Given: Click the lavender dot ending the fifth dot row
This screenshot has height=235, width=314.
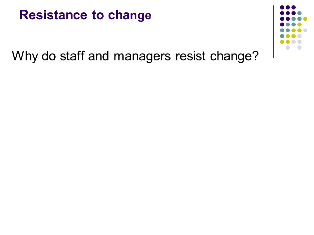Looking at the screenshot, I should click(x=305, y=30).
